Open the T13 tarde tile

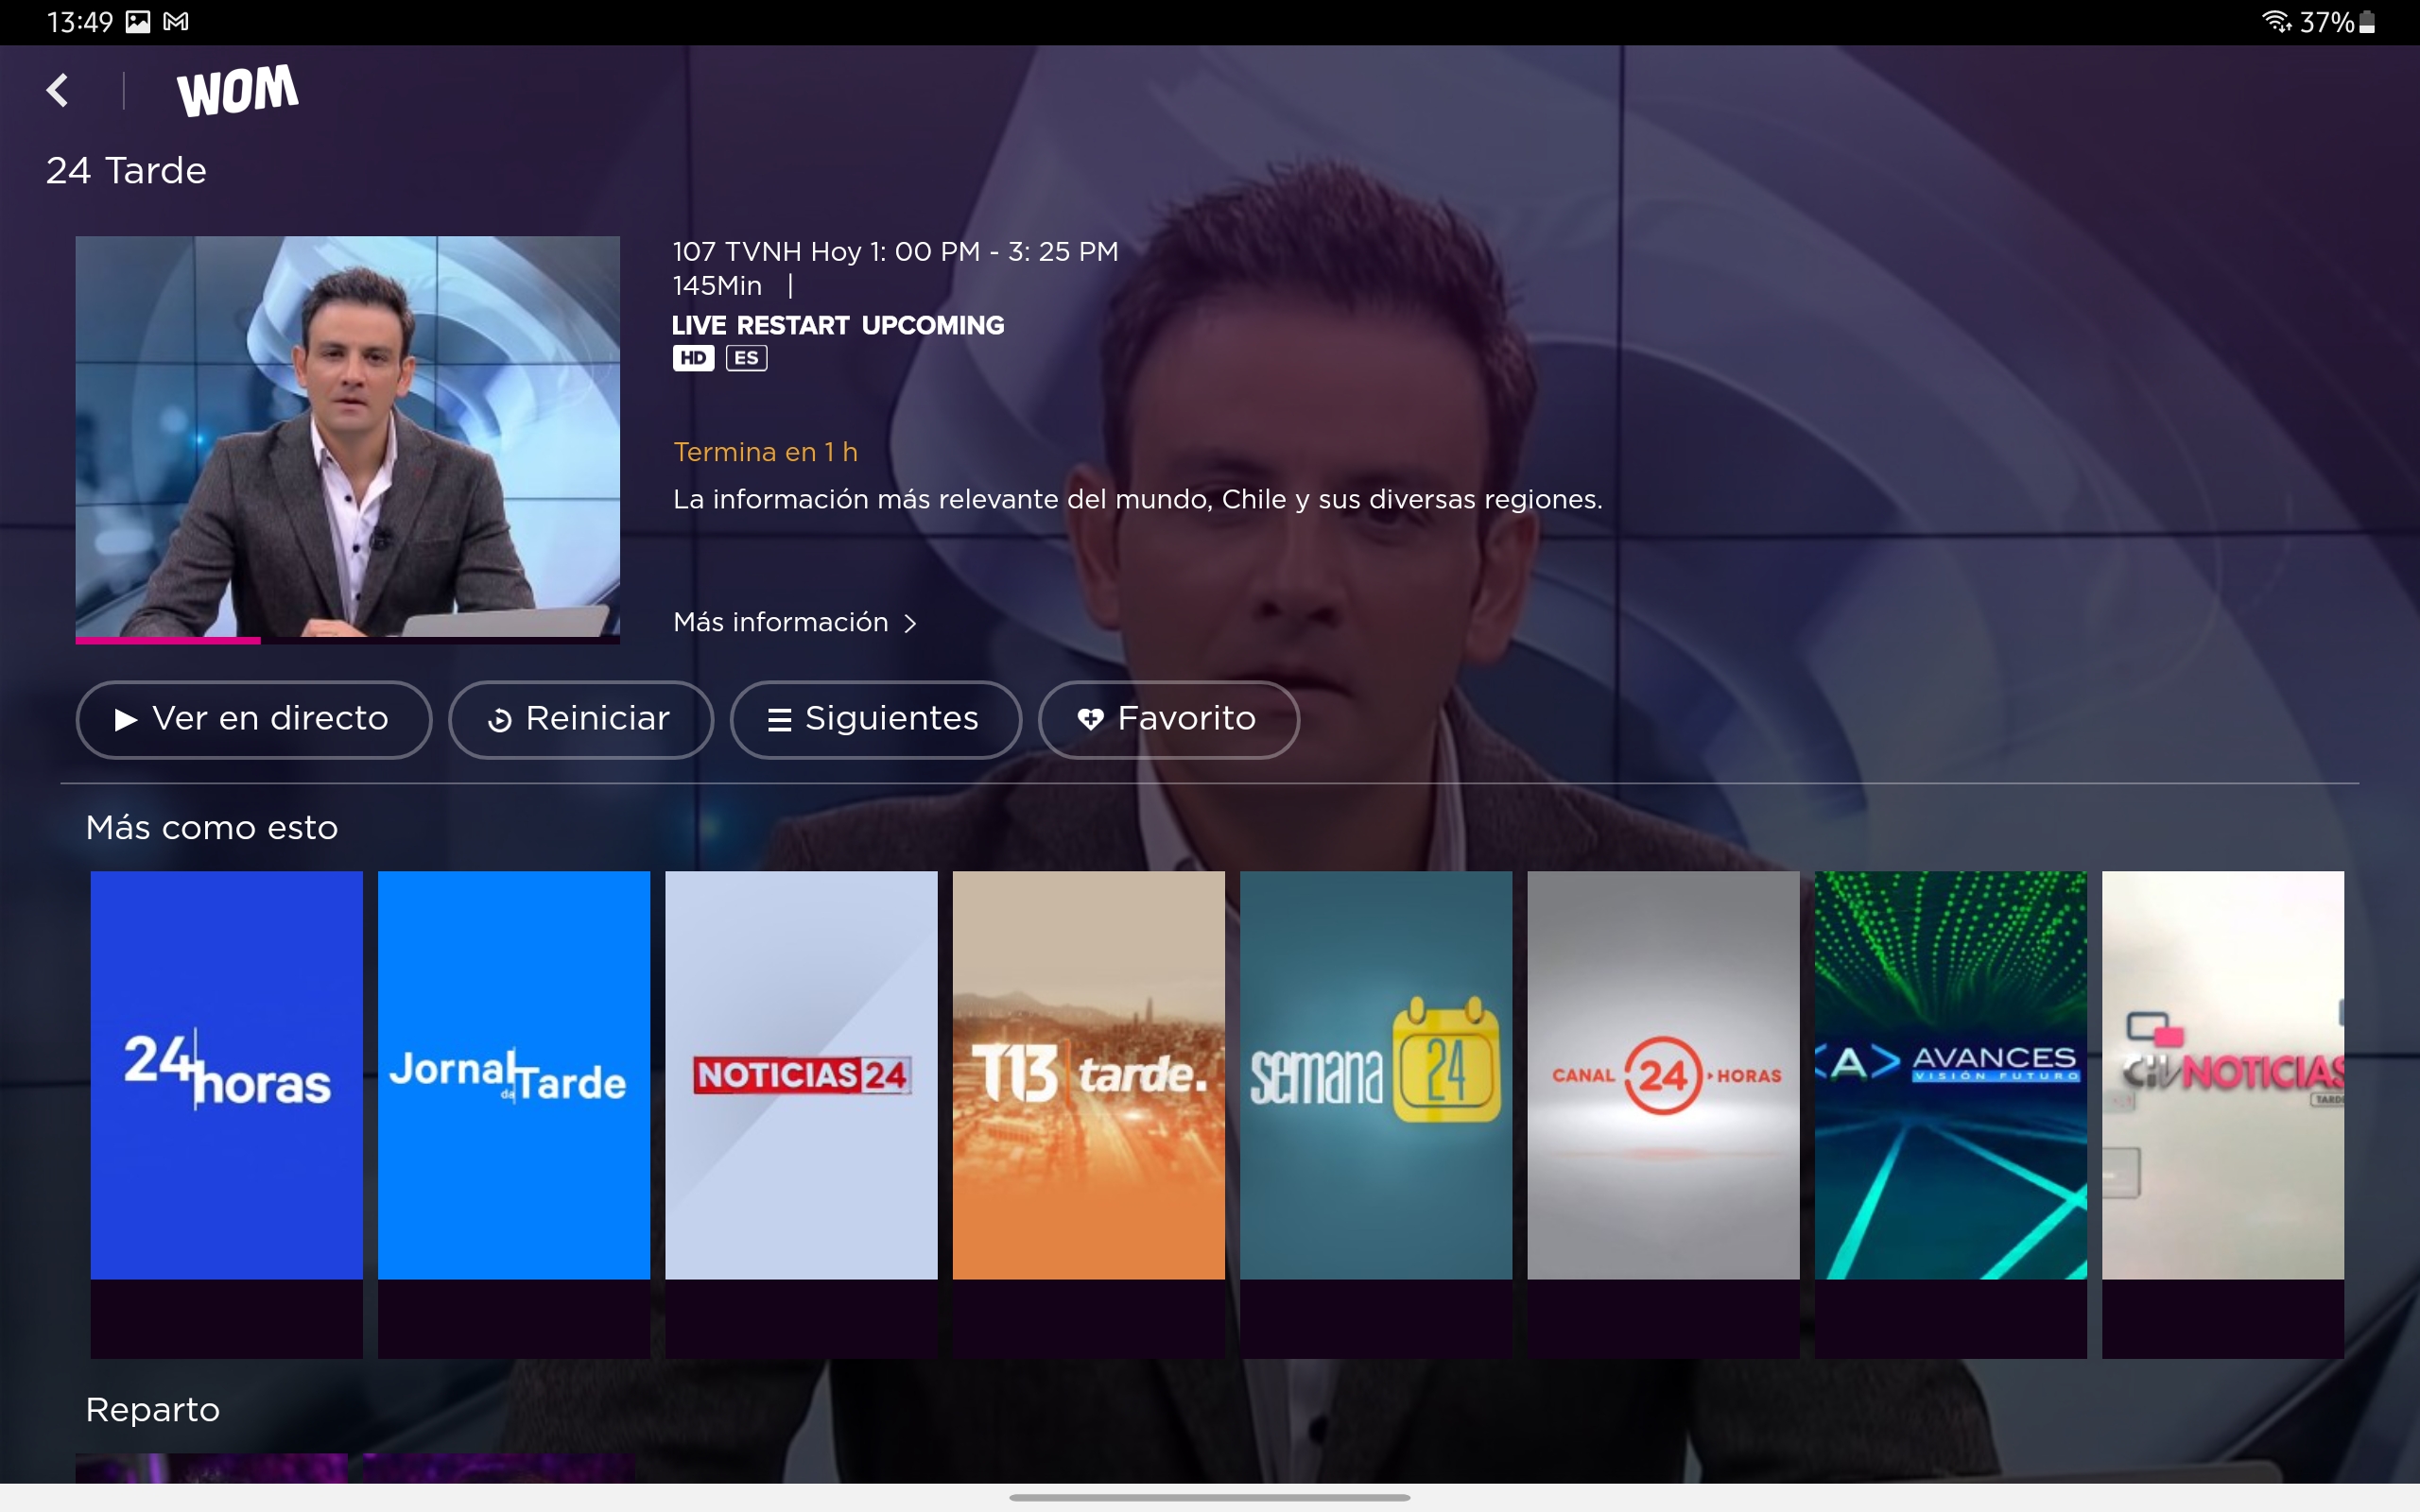1088,1075
